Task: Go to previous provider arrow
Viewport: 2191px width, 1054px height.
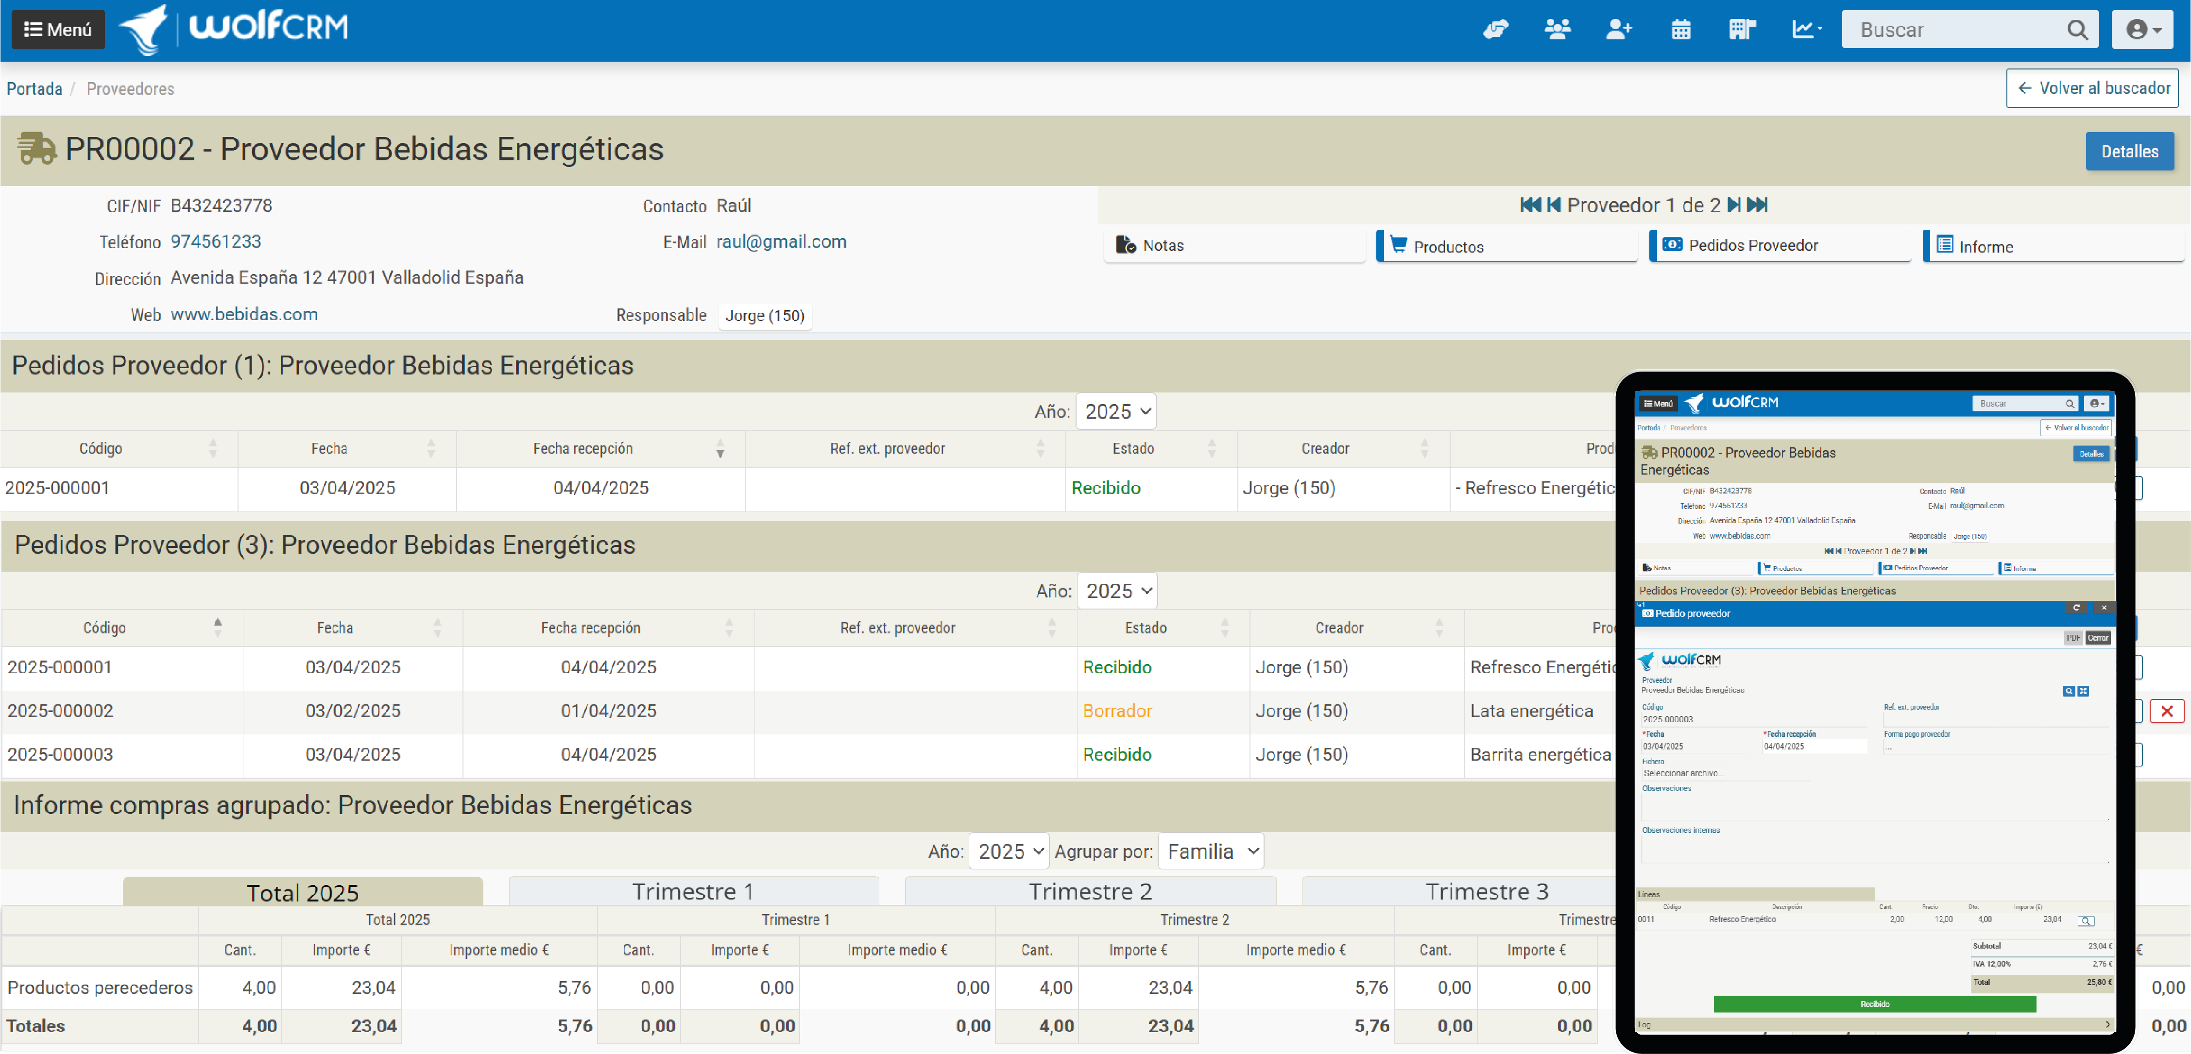Action: click(x=1554, y=205)
